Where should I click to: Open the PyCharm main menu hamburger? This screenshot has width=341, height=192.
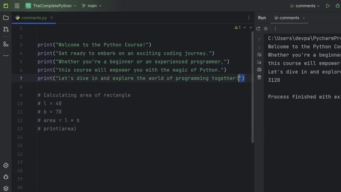17,6
